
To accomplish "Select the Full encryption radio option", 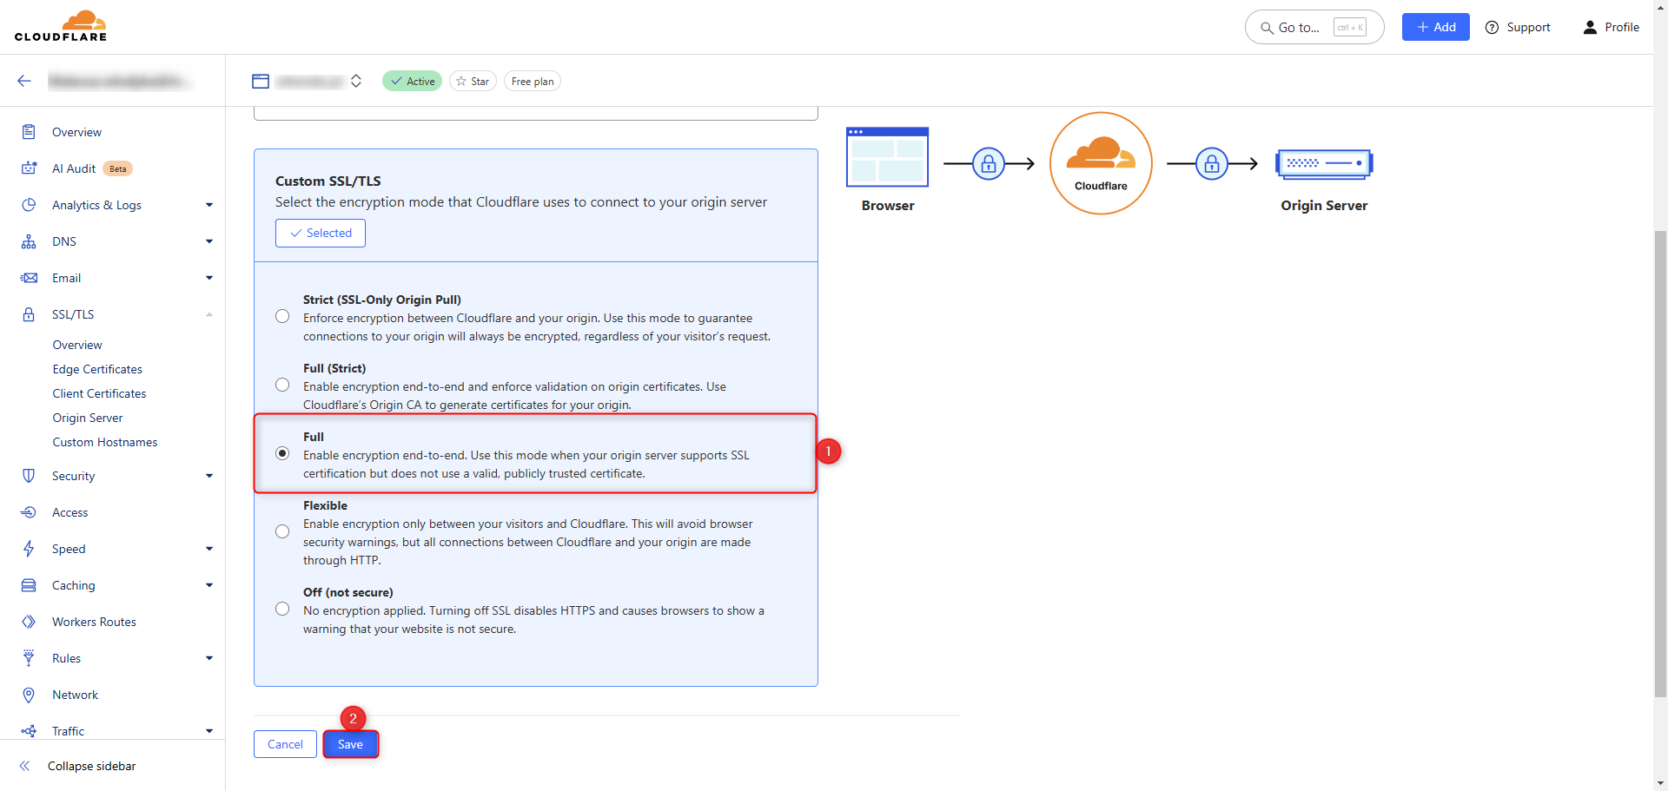I will pyautogui.click(x=282, y=453).
